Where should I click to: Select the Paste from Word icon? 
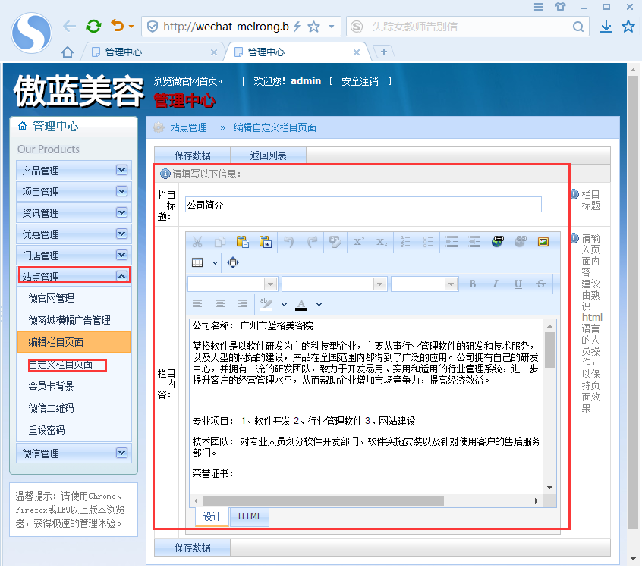click(266, 240)
